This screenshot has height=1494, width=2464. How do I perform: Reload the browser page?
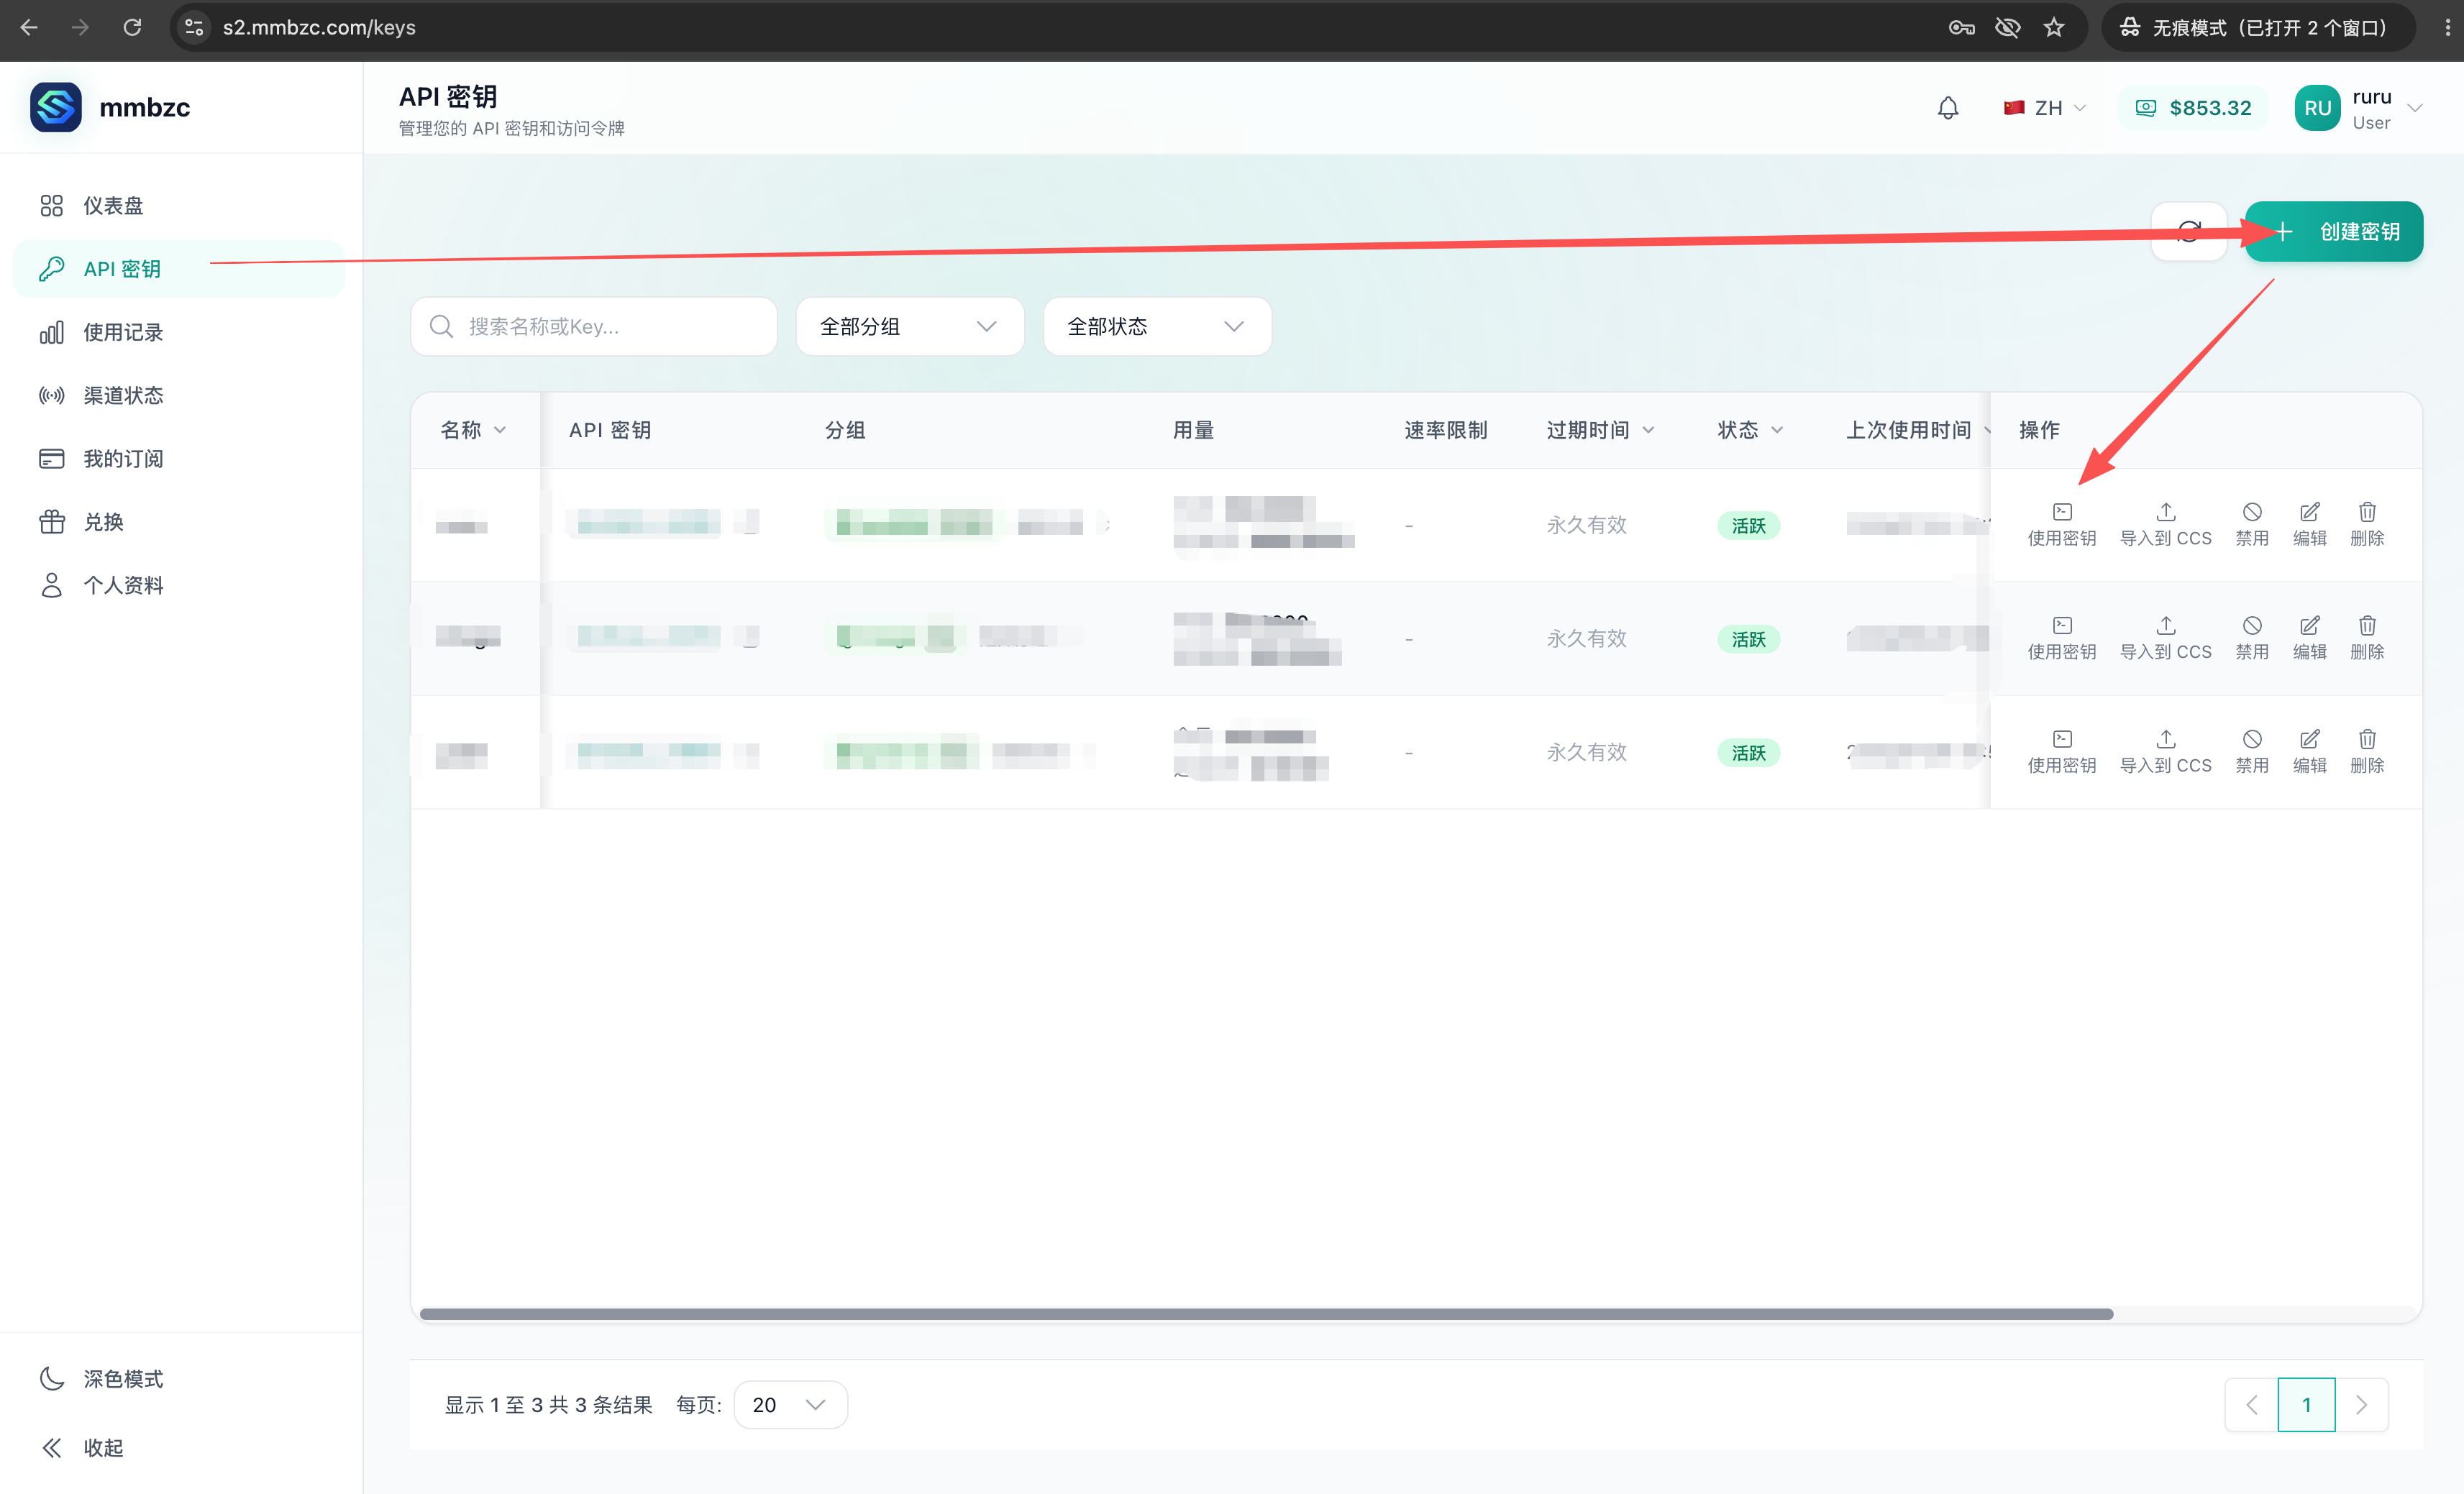pyautogui.click(x=132, y=27)
